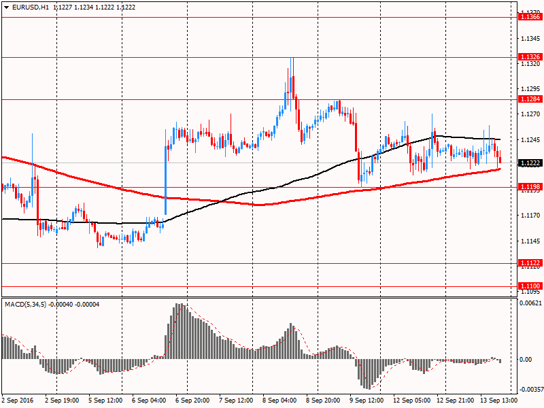This screenshot has width=544, height=408.
Task: Select the 1.1170 price scale label
Action: point(530,216)
